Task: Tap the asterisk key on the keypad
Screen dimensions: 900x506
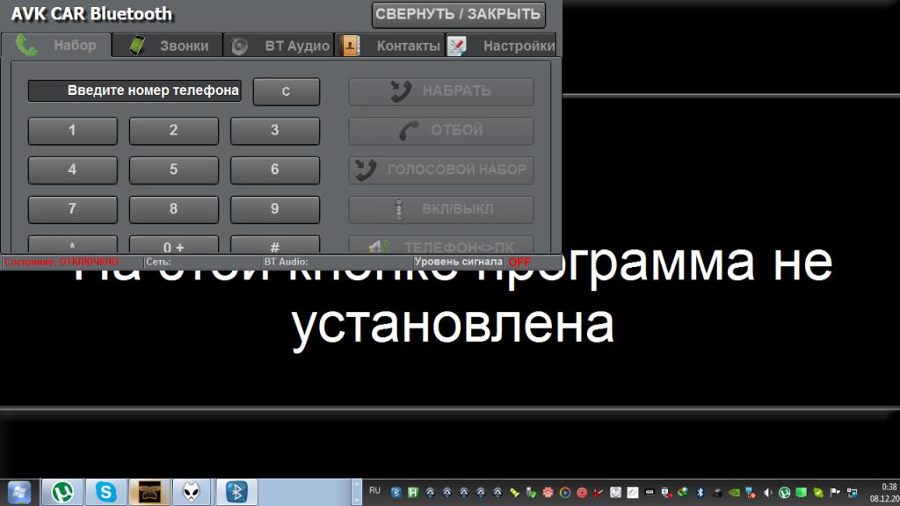Action: [x=72, y=245]
